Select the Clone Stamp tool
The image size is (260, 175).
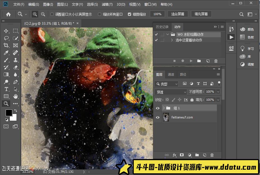15,60
